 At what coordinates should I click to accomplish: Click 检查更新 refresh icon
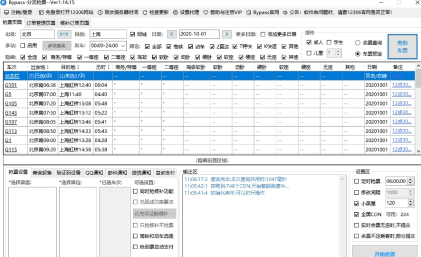click(145, 12)
